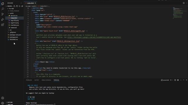The height and width of the screenshot is (105, 188).
Task: Expand the src folder
Action: (x=11, y=30)
